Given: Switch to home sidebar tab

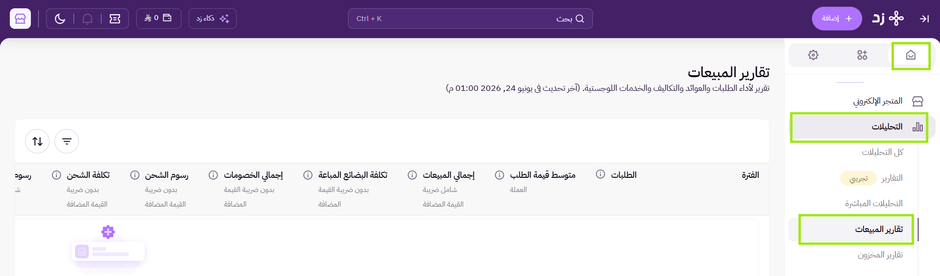Looking at the screenshot, I should click(x=910, y=55).
